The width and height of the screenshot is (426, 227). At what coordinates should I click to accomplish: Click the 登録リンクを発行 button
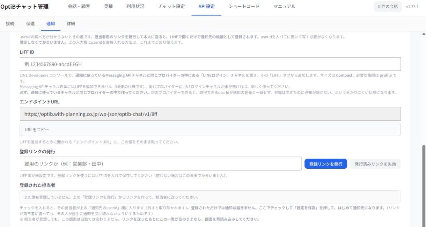click(x=326, y=164)
